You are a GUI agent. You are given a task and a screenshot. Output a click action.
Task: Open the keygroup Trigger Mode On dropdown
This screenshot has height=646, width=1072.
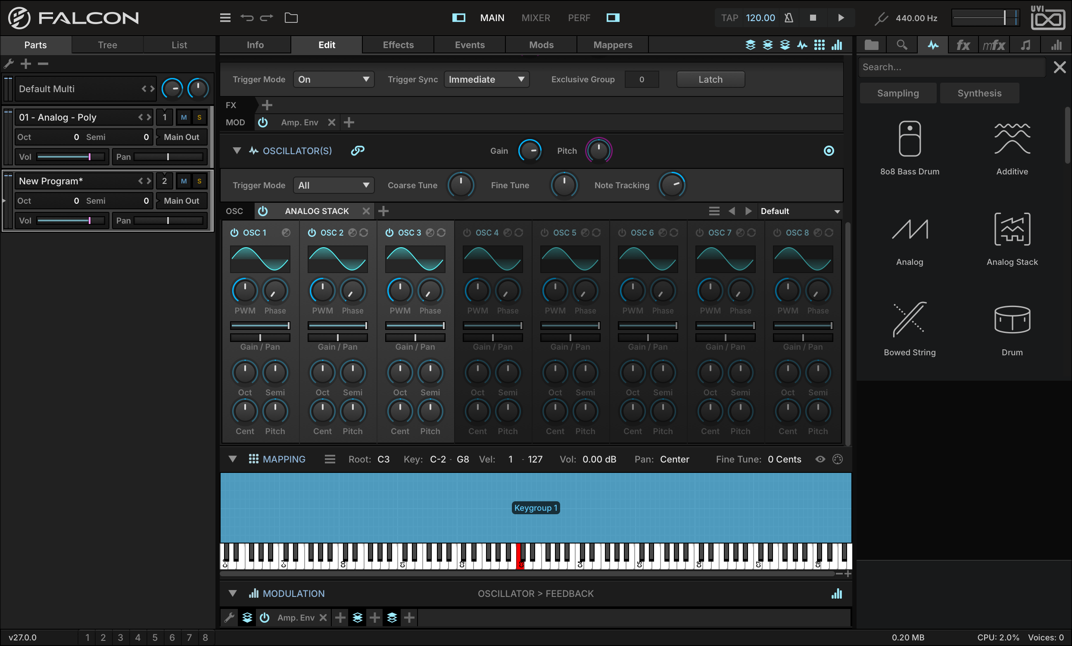(x=333, y=80)
